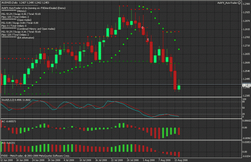Screen dimensions: 251x162
Task: Click the 'AshFX AutoTrader v2.0a' info line
Action: coord(33,8)
